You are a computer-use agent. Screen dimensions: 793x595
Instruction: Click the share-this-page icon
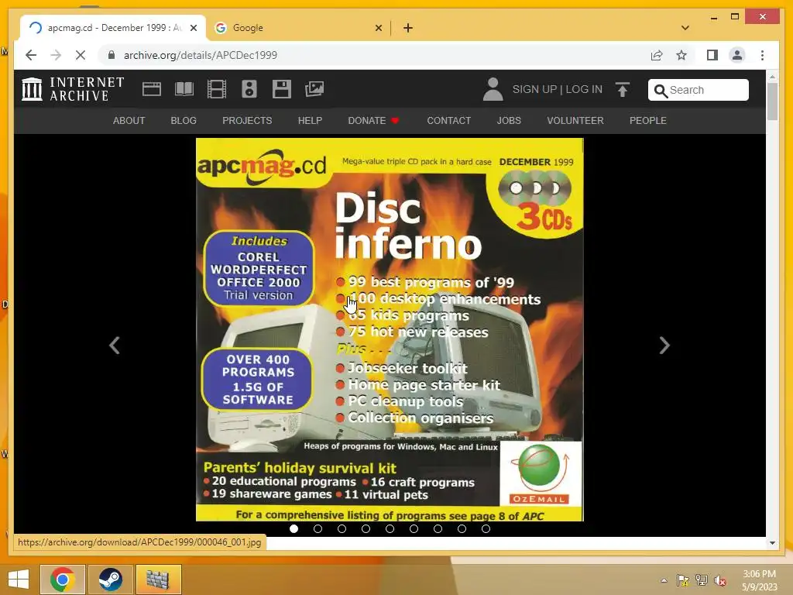point(657,55)
